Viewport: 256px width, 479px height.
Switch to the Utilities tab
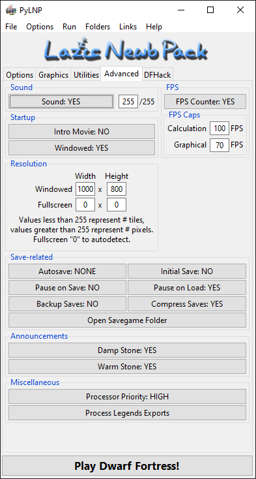point(86,75)
